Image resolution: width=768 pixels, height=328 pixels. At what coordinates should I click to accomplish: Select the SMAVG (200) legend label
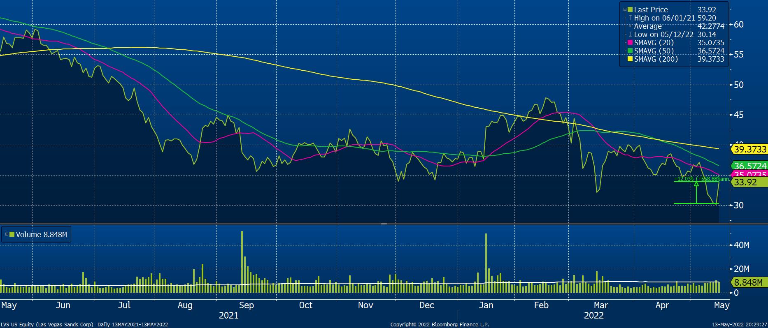[x=656, y=59]
